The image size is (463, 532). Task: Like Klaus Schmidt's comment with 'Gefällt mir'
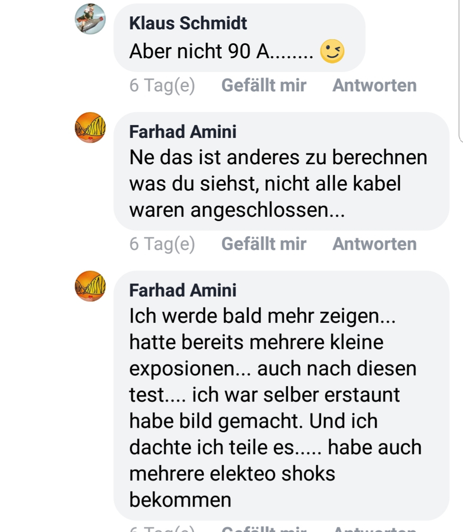pyautogui.click(x=264, y=85)
